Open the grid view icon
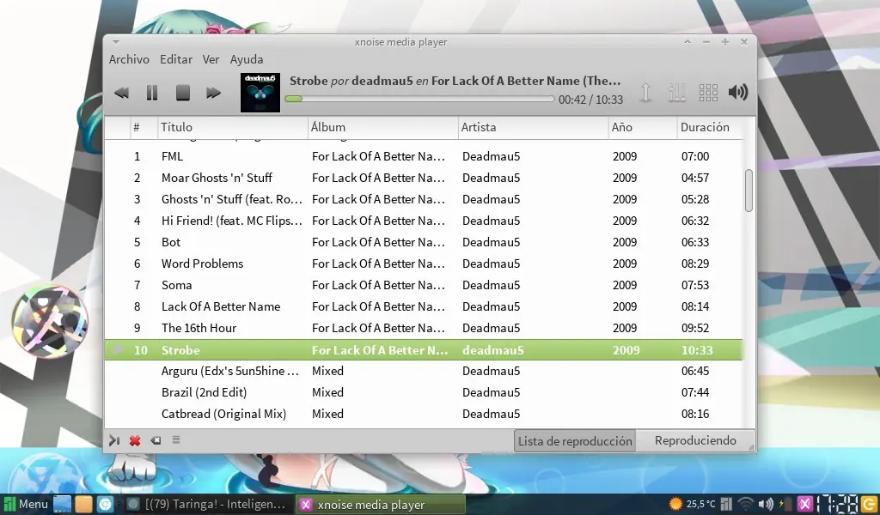The image size is (880, 515). click(708, 93)
